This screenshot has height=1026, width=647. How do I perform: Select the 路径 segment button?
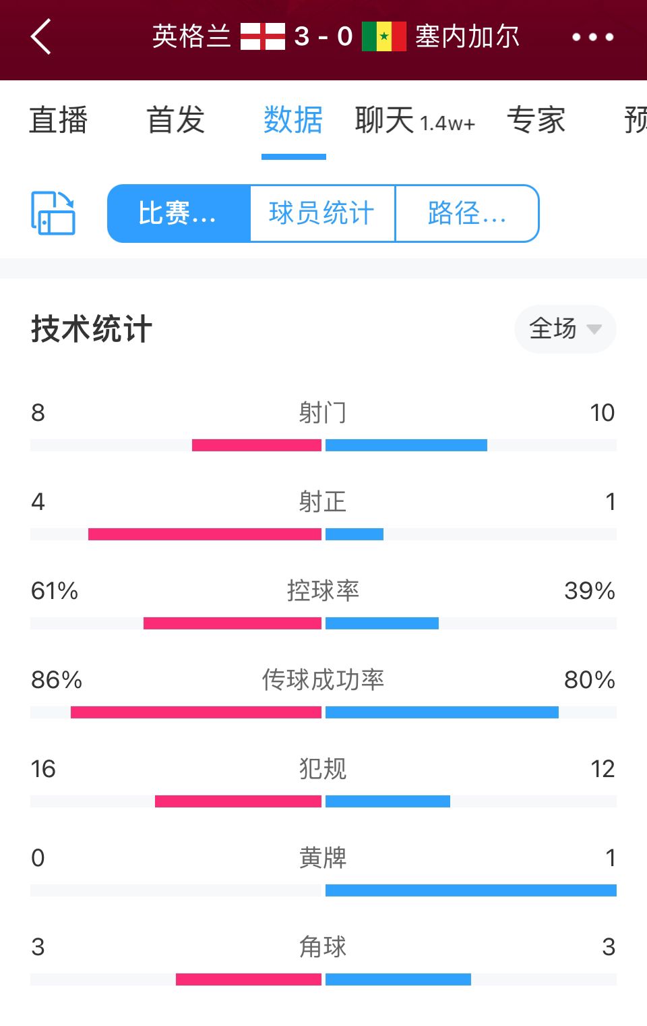(467, 213)
